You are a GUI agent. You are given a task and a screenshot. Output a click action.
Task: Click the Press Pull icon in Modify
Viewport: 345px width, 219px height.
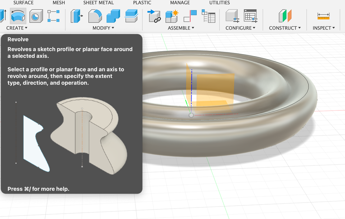click(x=77, y=16)
